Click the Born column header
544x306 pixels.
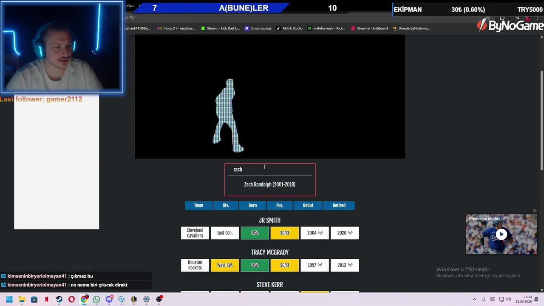[252, 205]
